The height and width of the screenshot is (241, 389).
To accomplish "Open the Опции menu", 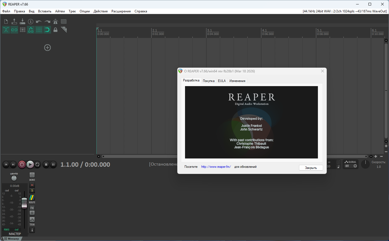I will [85, 11].
